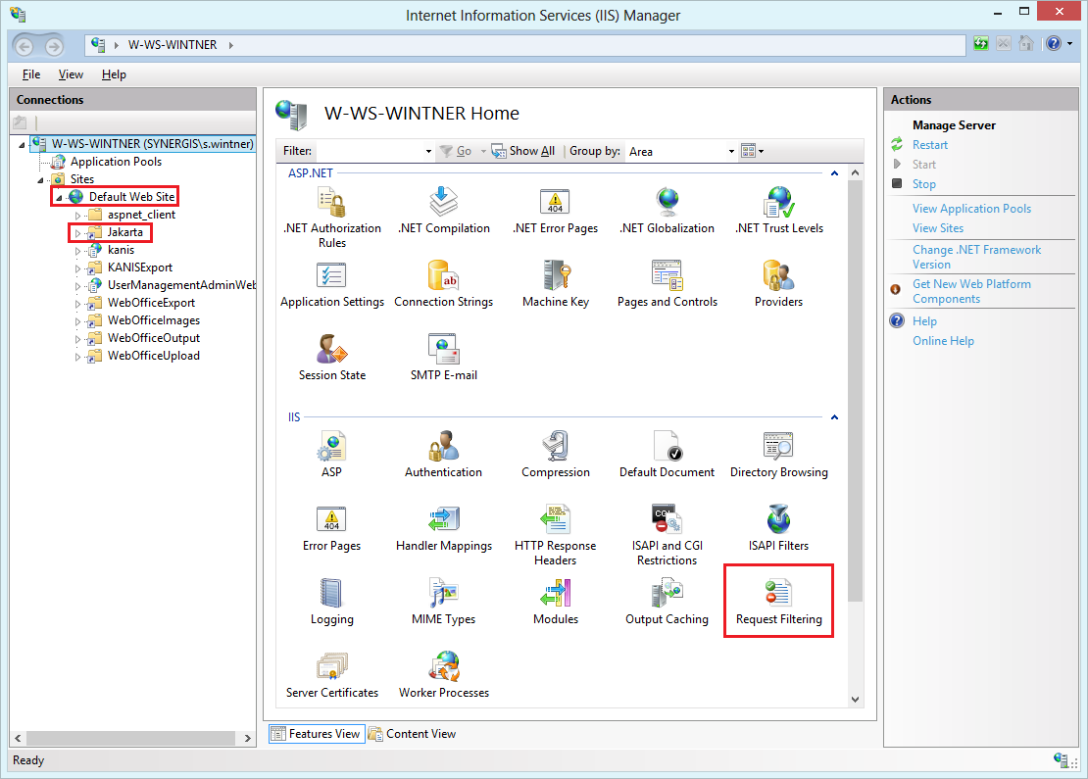Open the Request Filtering feature
The image size is (1088, 779).
pos(777,602)
